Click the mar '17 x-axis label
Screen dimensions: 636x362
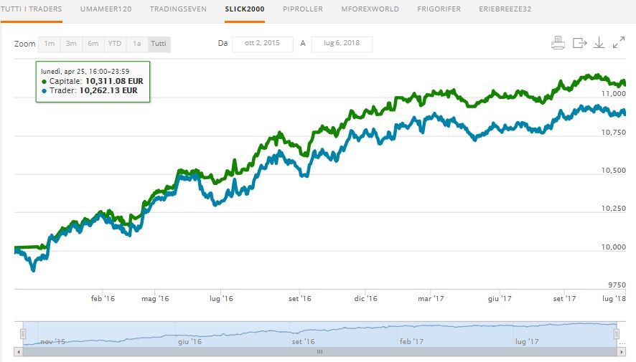[x=431, y=298]
